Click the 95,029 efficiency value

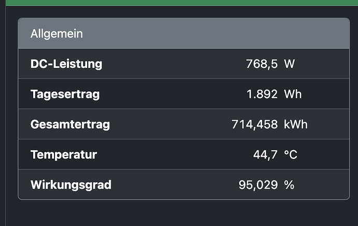click(258, 185)
